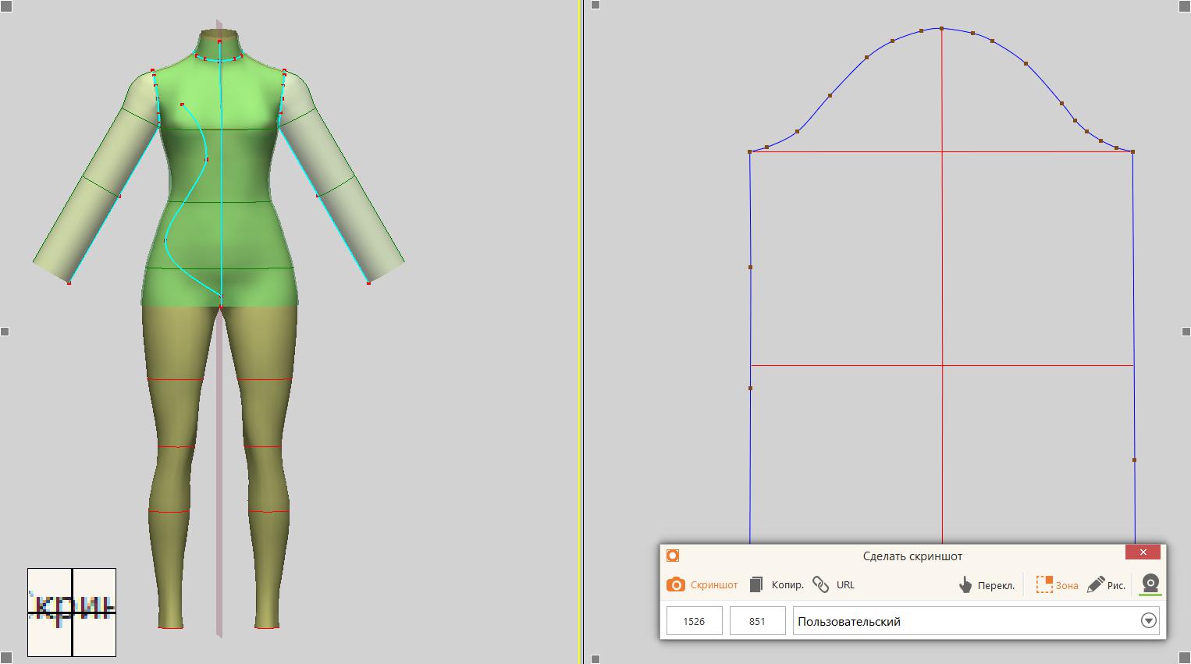Screen dimensions: 1191x664
Task: Click the left-middle capture selection handle
Action: pos(5,332)
